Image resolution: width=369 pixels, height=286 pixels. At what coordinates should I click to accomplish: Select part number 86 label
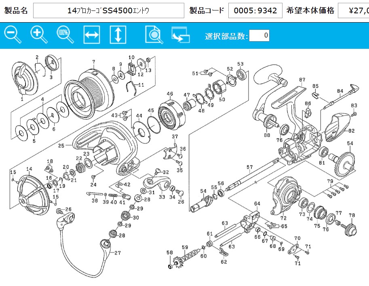pos(308,103)
